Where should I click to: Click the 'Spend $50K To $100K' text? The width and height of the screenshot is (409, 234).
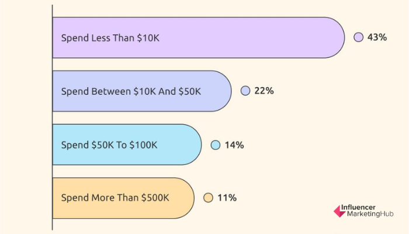(x=109, y=145)
